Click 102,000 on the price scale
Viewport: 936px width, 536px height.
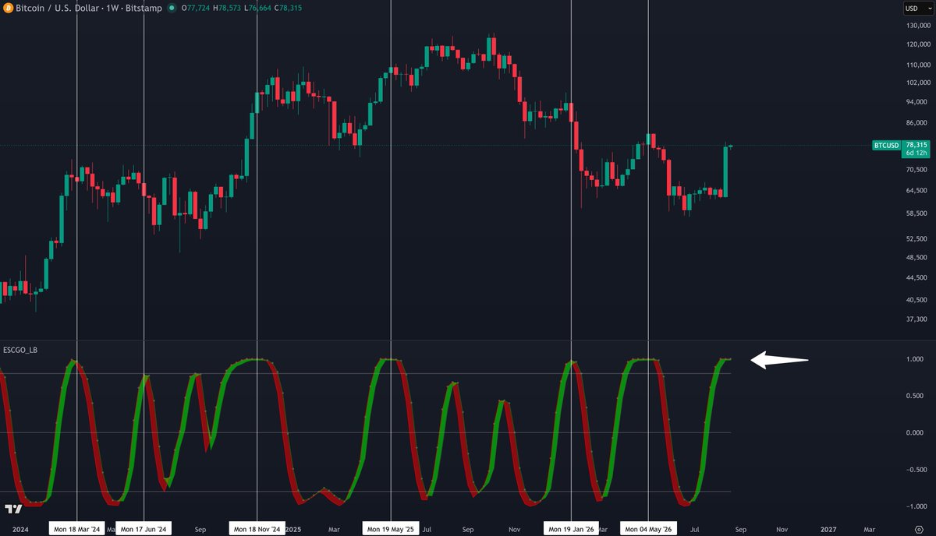point(918,82)
